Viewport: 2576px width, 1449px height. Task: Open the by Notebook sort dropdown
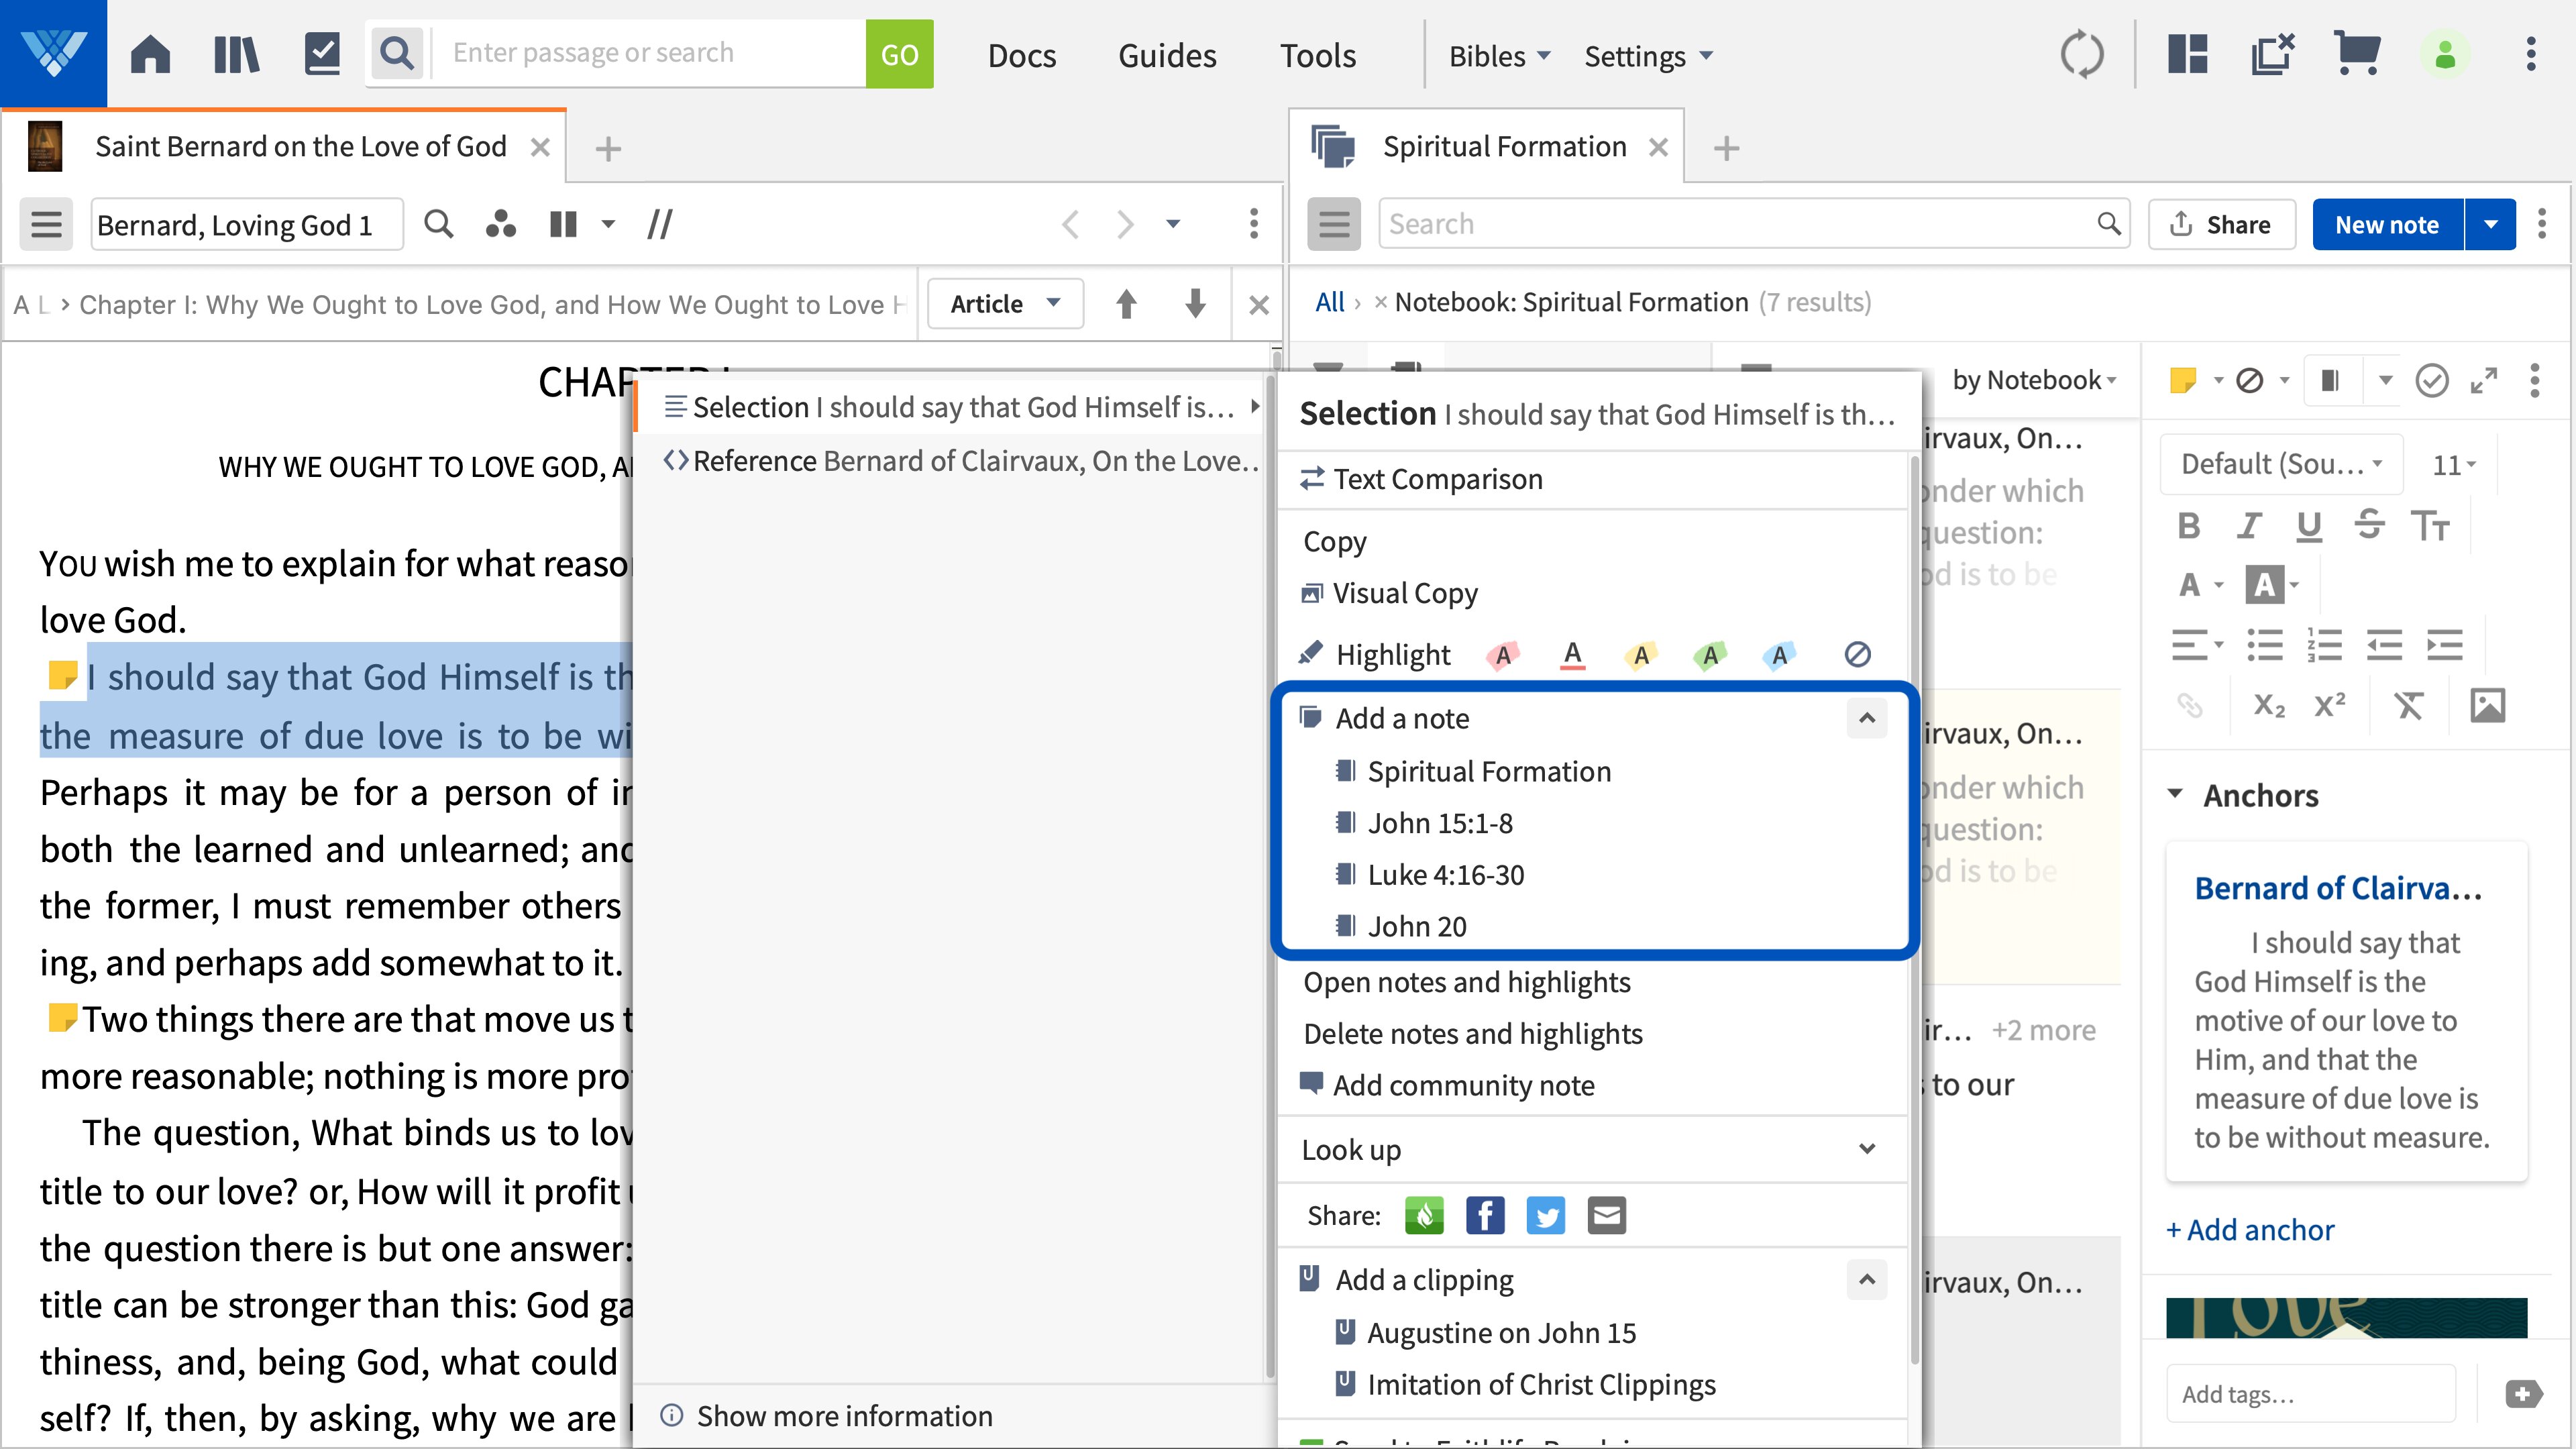(2034, 380)
